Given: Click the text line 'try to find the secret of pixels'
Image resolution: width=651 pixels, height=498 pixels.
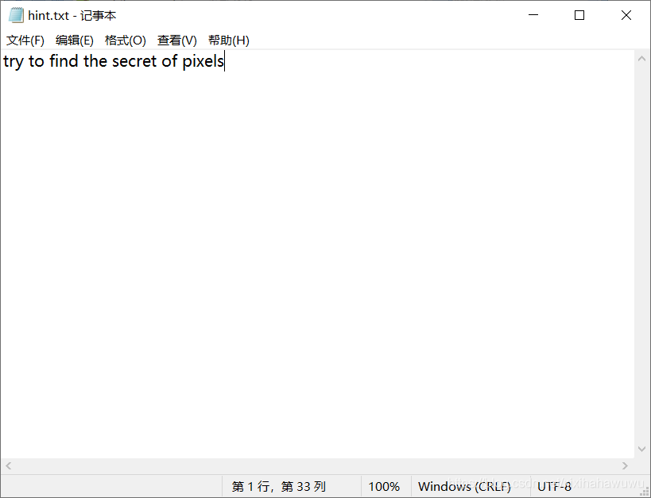Looking at the screenshot, I should 114,61.
